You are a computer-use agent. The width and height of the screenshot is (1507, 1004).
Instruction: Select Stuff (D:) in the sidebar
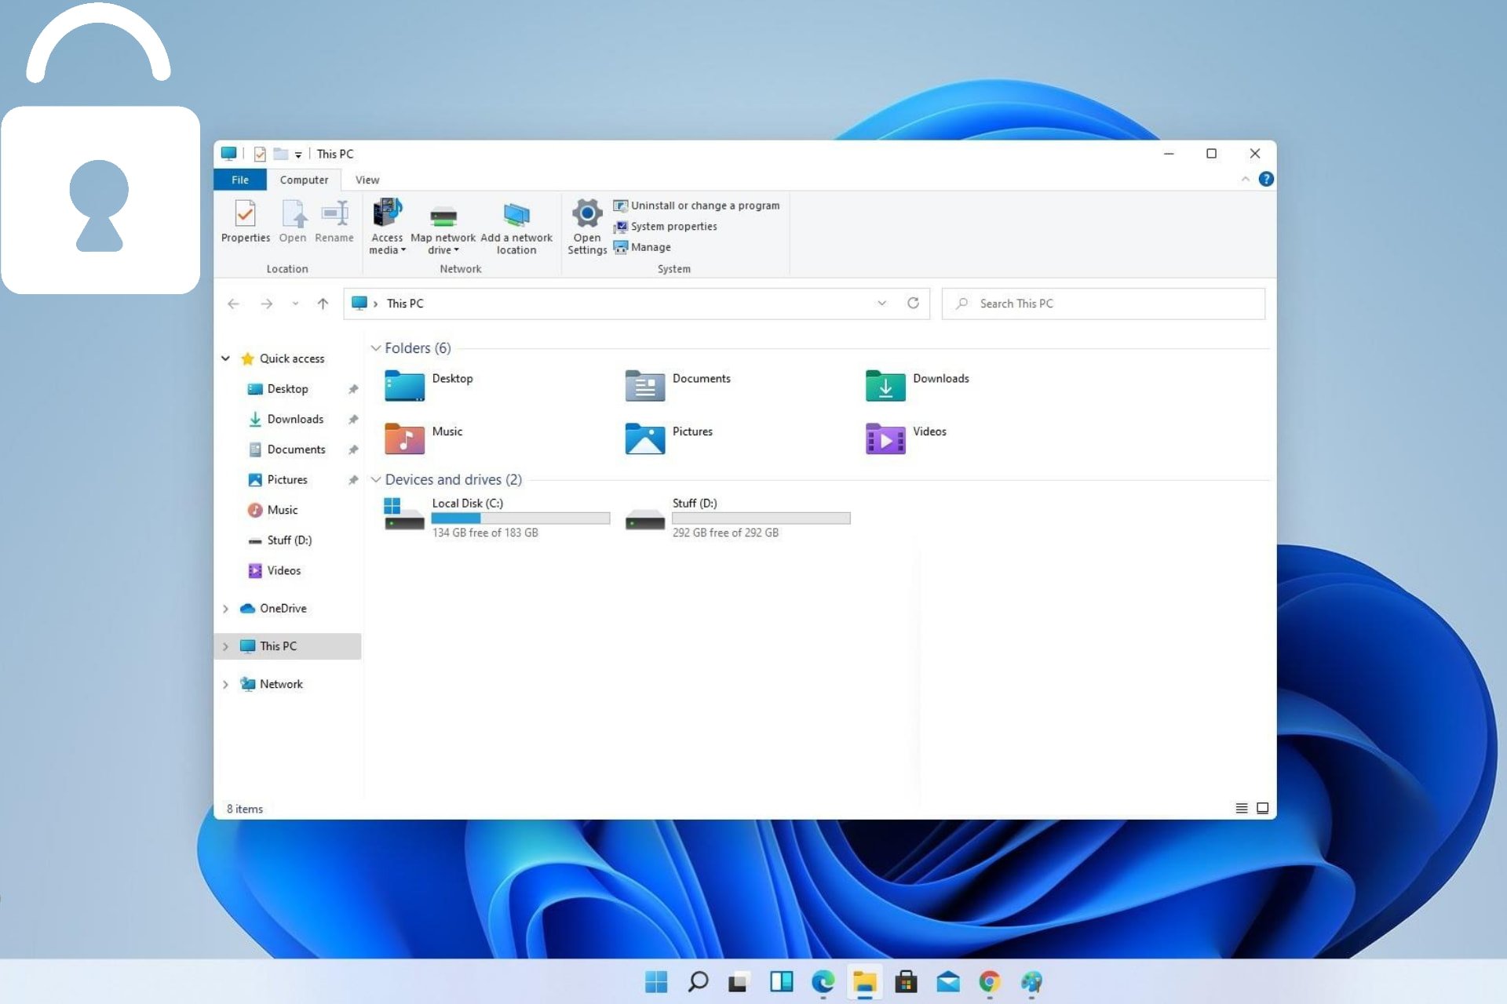coord(289,540)
